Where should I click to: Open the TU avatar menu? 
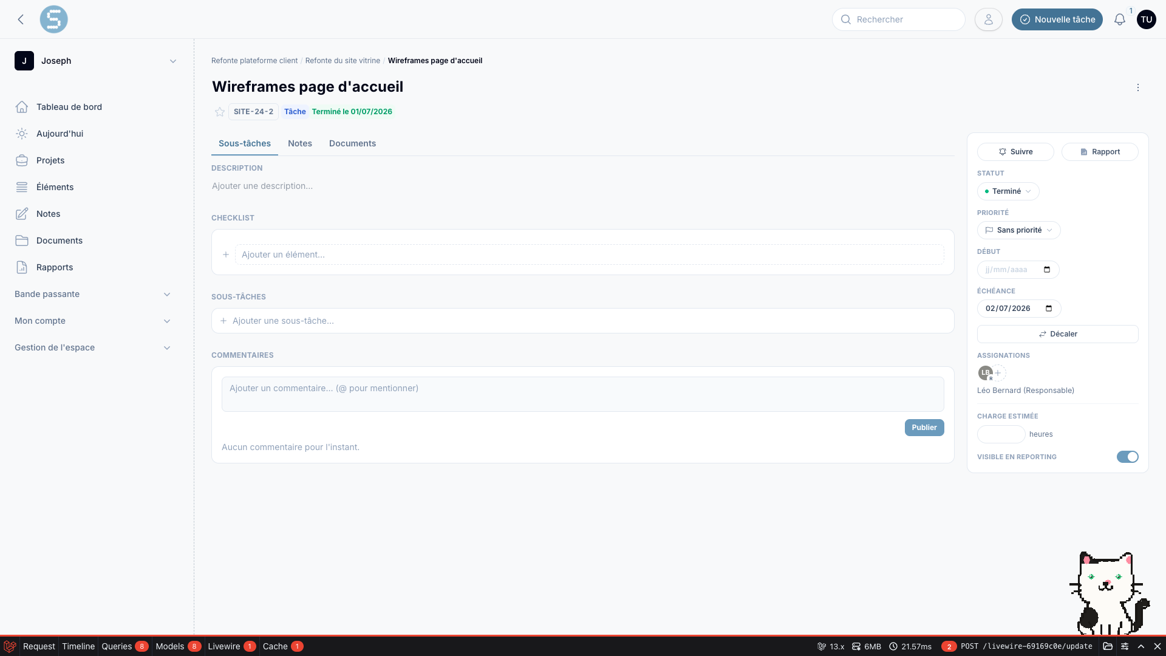pyautogui.click(x=1146, y=19)
